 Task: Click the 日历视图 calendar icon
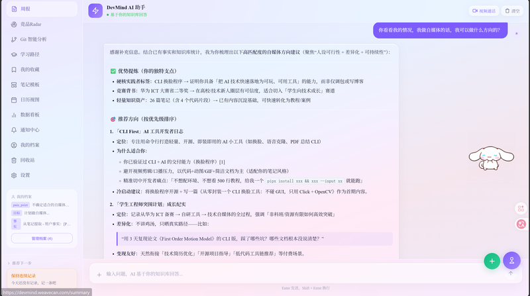point(14,100)
